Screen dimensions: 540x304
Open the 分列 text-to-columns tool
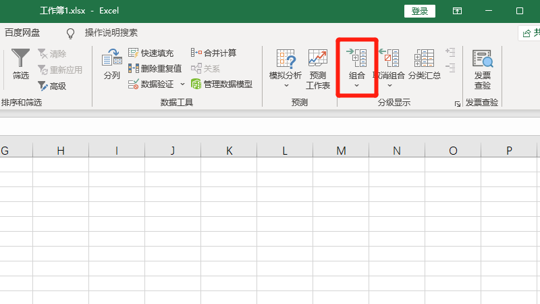pos(111,64)
